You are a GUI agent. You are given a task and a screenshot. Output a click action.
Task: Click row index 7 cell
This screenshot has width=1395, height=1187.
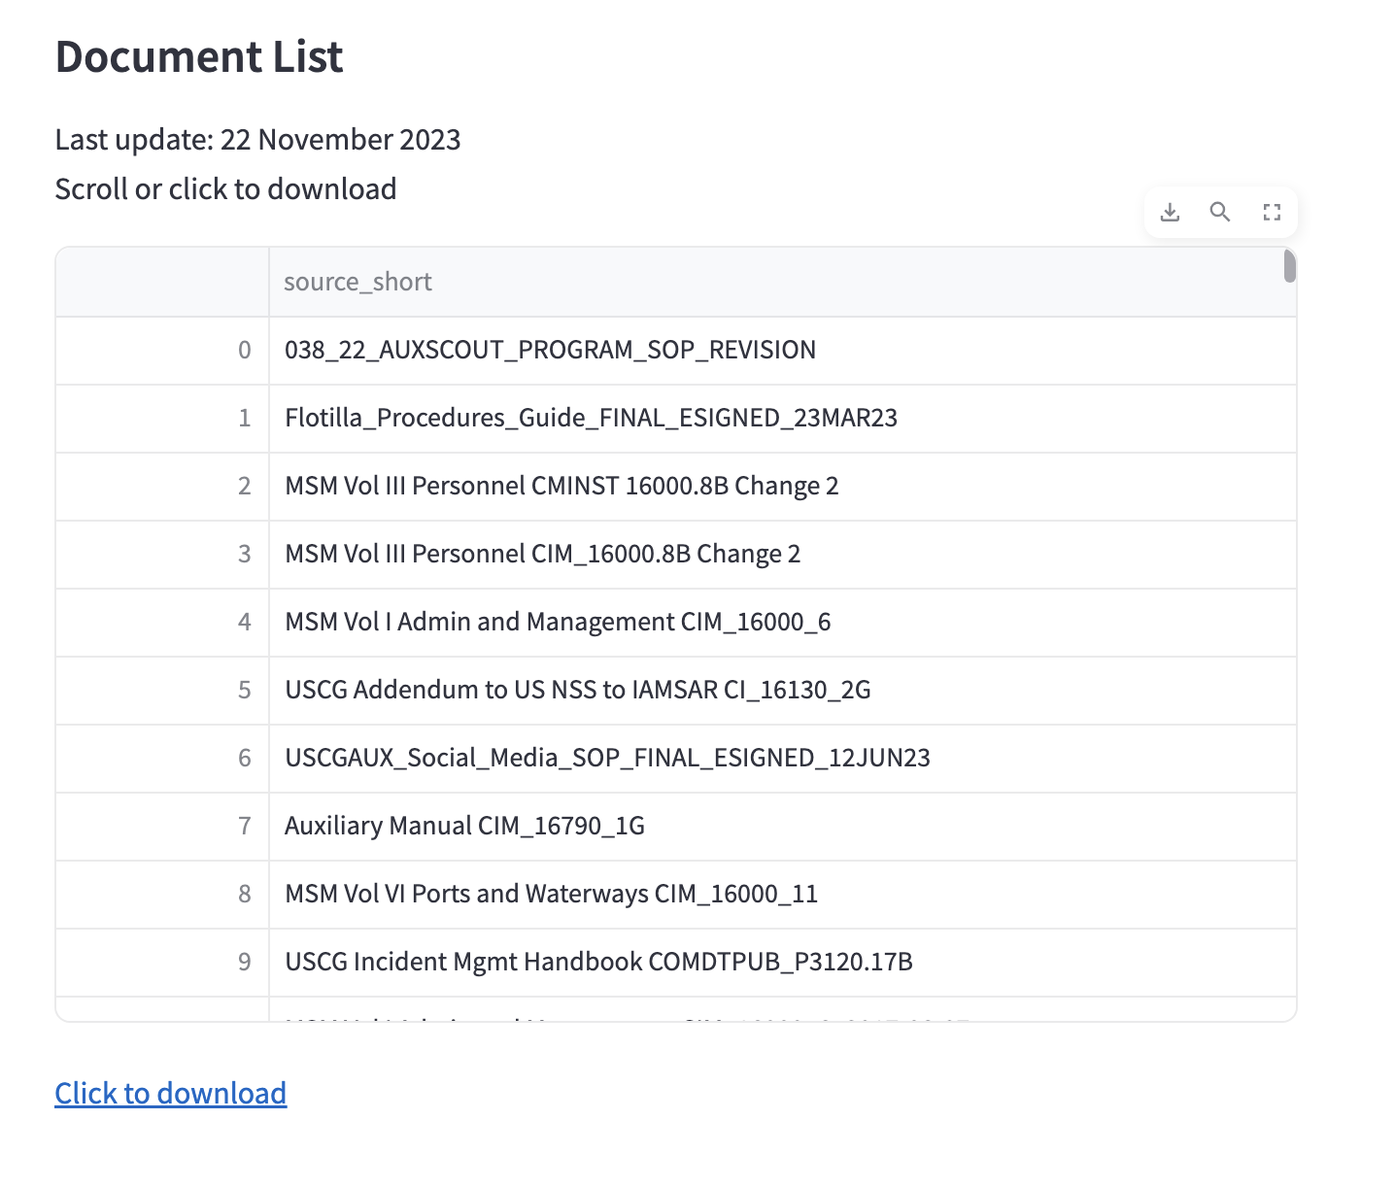[x=162, y=827]
